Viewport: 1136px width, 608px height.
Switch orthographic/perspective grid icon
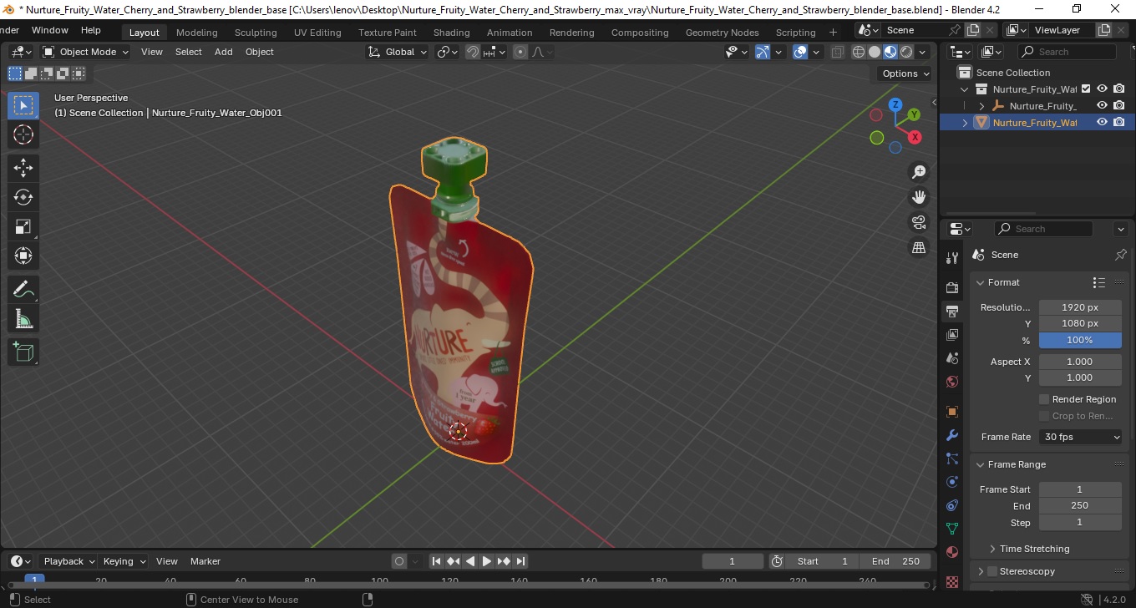pyautogui.click(x=919, y=247)
